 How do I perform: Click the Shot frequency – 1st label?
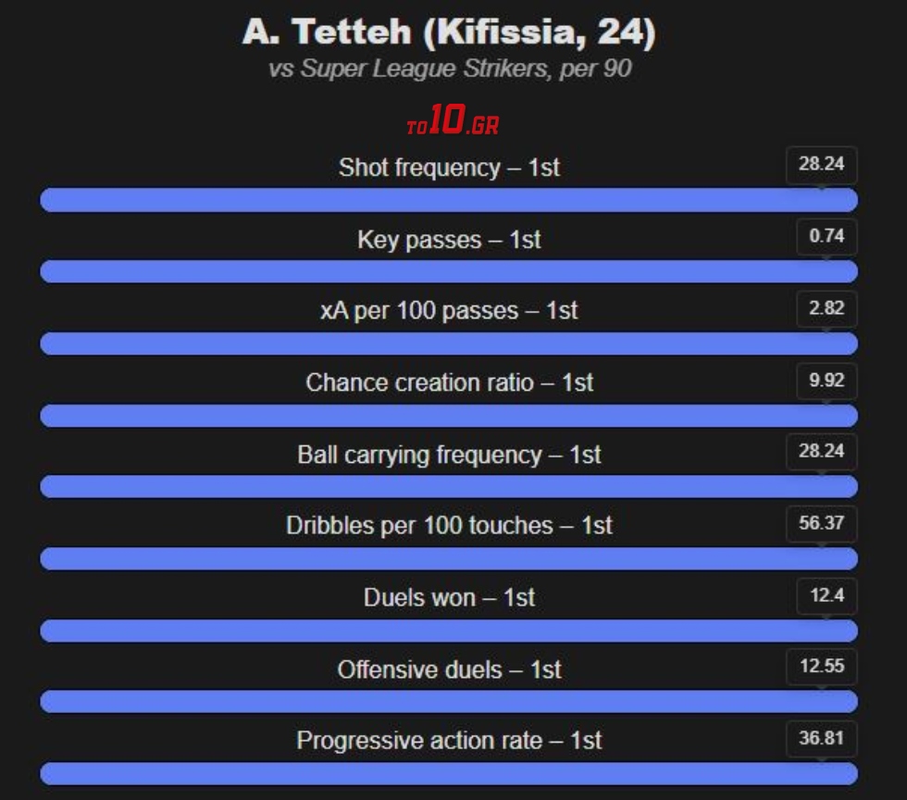(x=449, y=168)
